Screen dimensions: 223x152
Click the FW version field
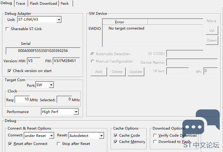66,61
